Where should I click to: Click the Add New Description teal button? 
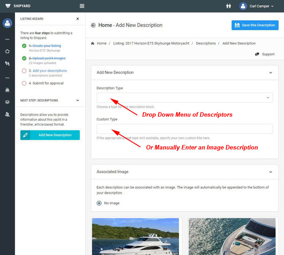[x=50, y=135]
